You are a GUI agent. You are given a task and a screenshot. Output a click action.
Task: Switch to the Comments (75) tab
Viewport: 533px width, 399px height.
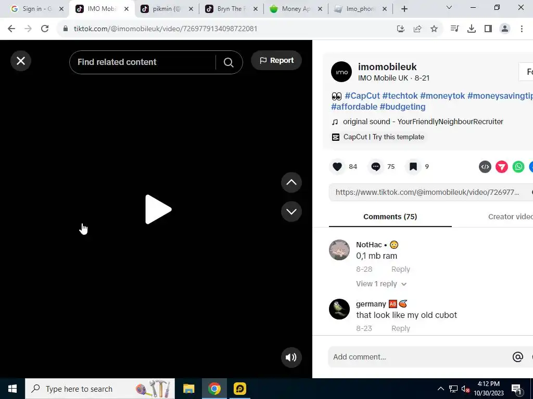(x=390, y=217)
